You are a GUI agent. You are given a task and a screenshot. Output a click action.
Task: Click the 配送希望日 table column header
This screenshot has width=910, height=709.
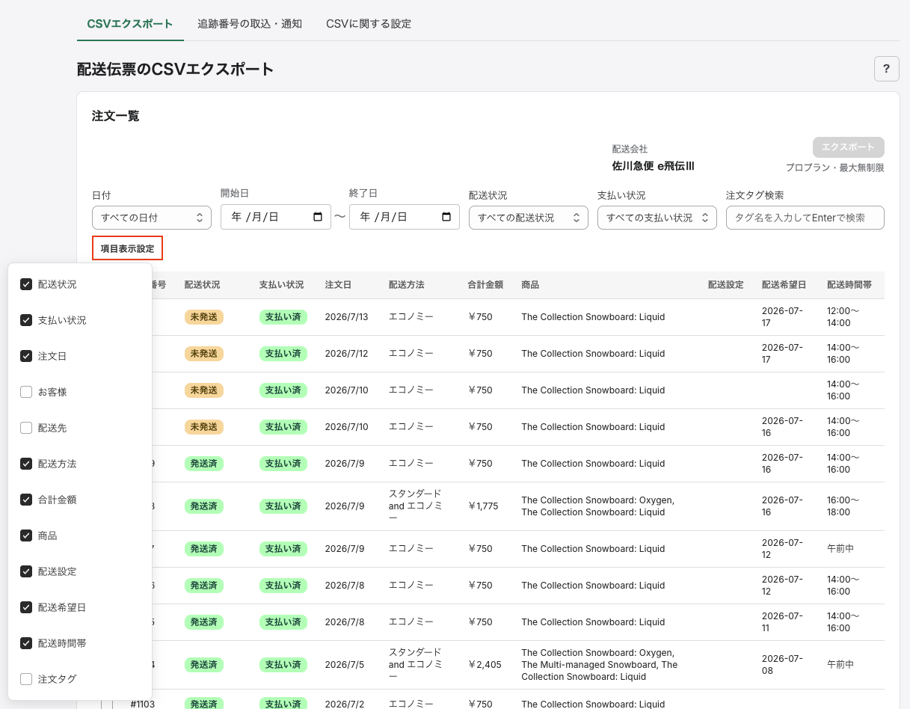(x=784, y=285)
